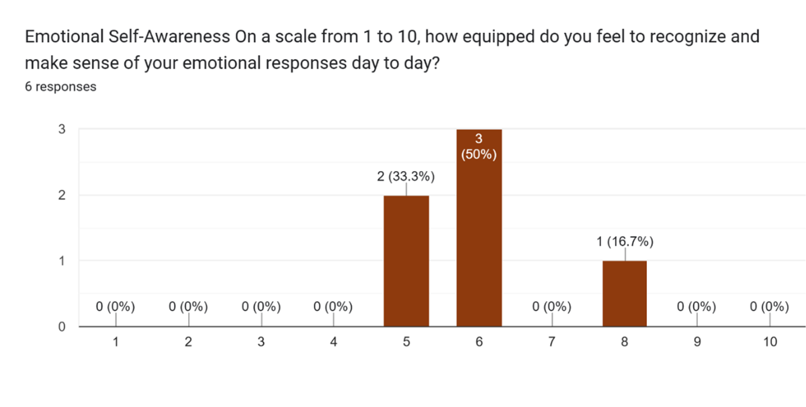Click the '0 (0%)' label above rating 4

click(333, 307)
